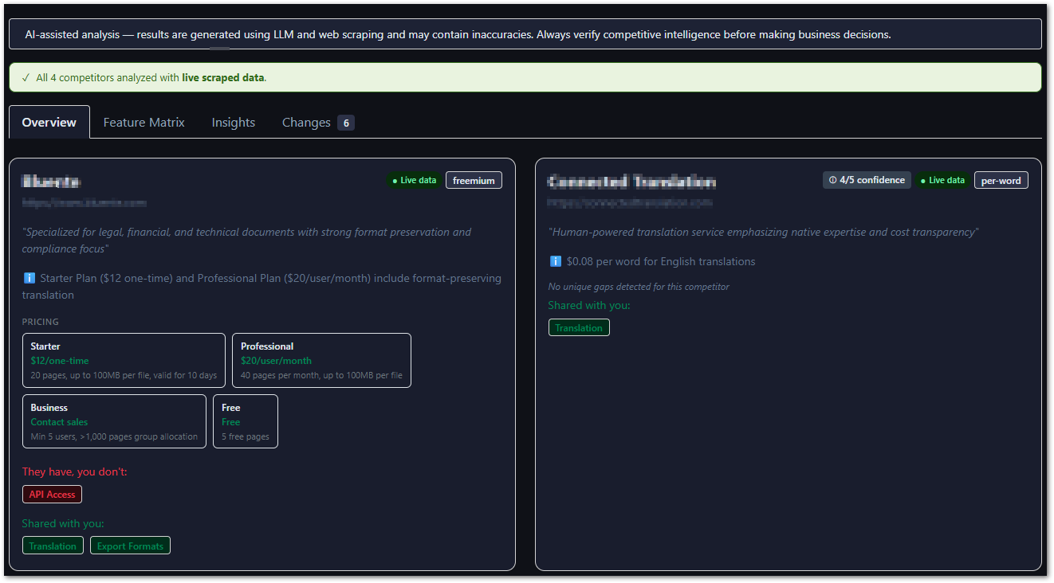
Task: Open the Feature Matrix tab
Action: pyautogui.click(x=144, y=122)
